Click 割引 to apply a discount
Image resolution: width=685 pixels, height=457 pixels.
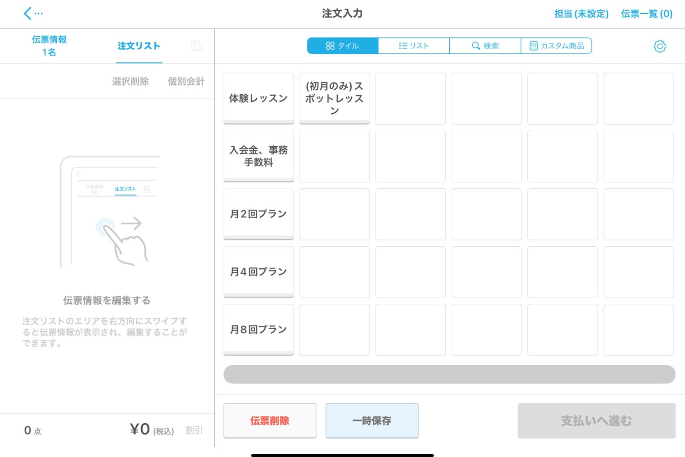(x=194, y=429)
